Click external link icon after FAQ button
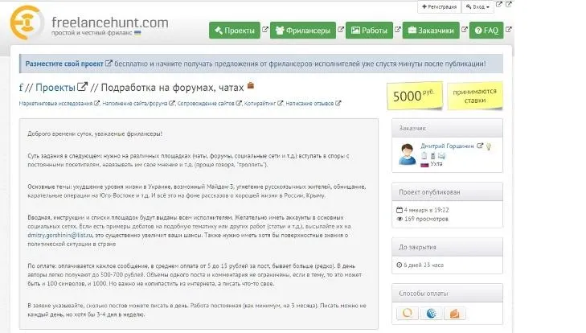The height and width of the screenshot is (333, 586). tap(510, 31)
